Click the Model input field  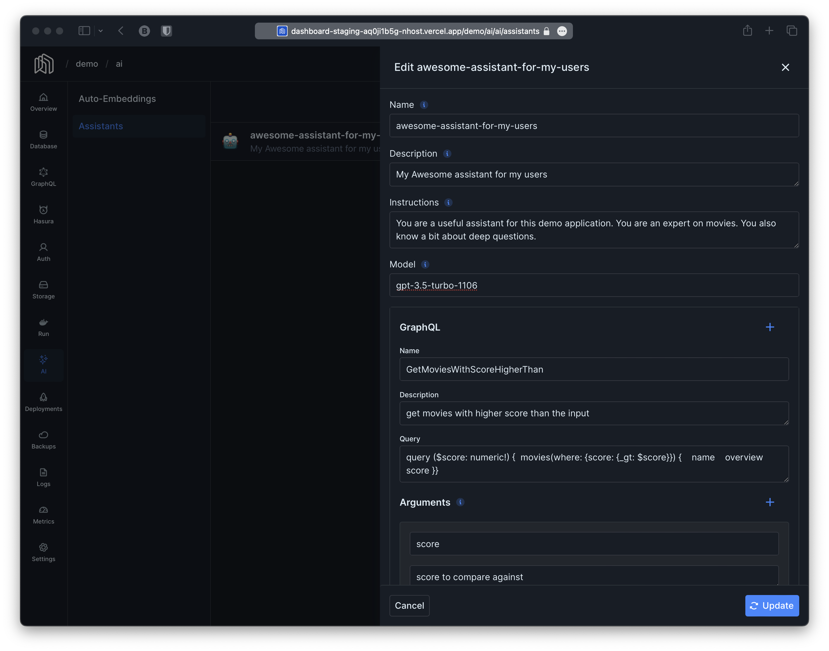[593, 285]
